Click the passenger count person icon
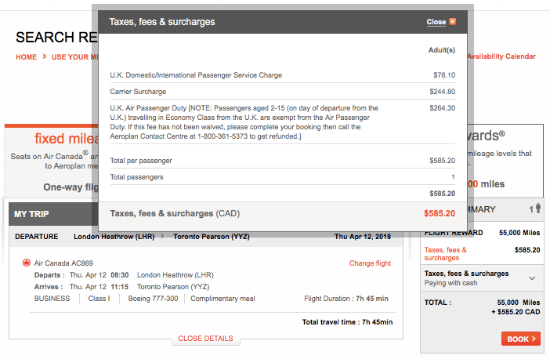550x359 pixels. pos(538,209)
